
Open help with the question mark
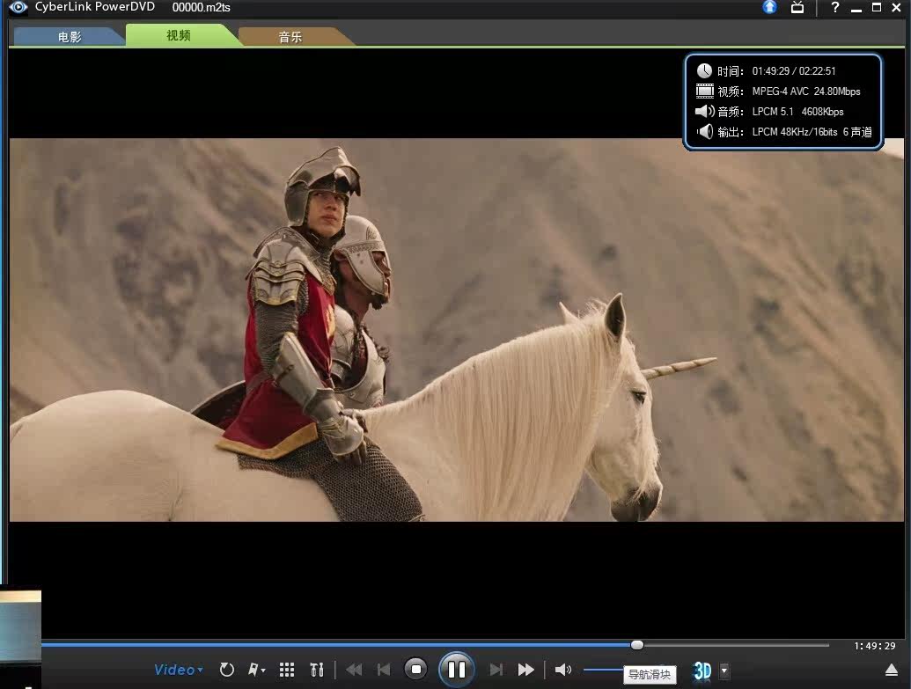(835, 8)
